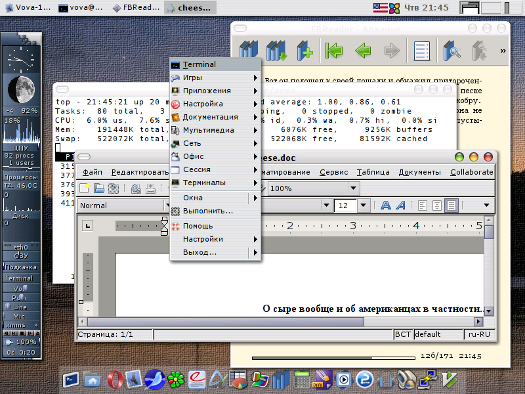Expand the FBReader toolbar overflow chevron
Screen dimensions: 525x394
coord(503,51)
